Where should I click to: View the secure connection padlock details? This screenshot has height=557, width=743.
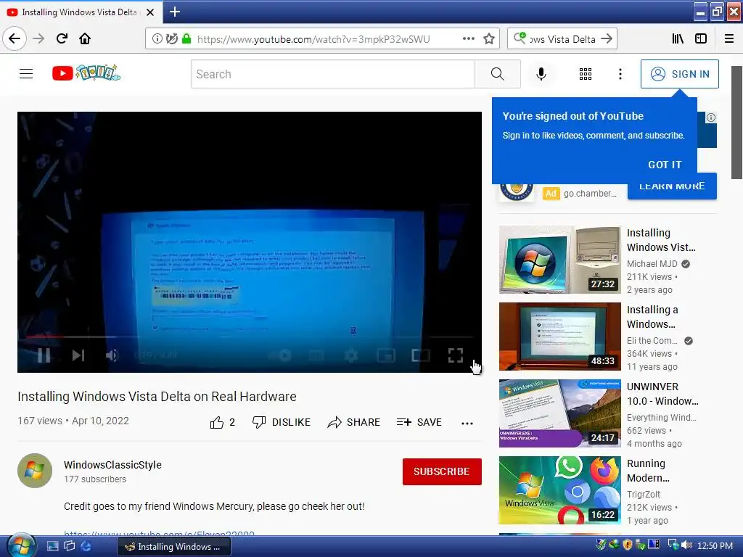pyautogui.click(x=186, y=39)
